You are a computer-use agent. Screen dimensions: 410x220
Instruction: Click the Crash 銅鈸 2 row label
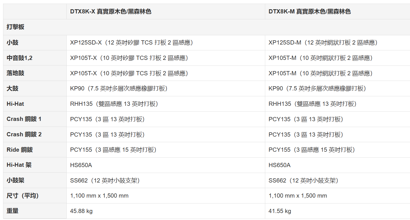[x=24, y=135]
